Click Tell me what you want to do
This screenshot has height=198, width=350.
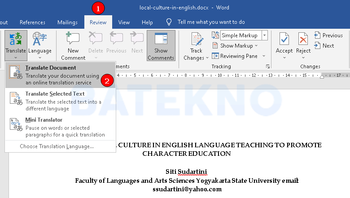(x=211, y=22)
